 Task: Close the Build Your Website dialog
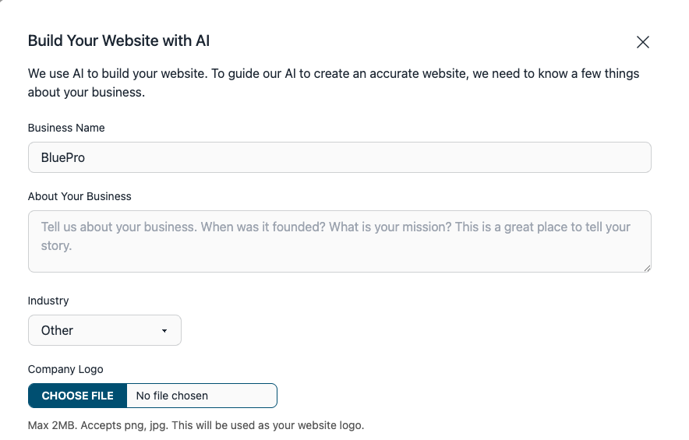coord(642,42)
